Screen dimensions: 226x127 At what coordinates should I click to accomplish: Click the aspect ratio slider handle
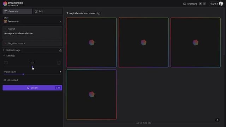pyautogui.click(x=32, y=67)
